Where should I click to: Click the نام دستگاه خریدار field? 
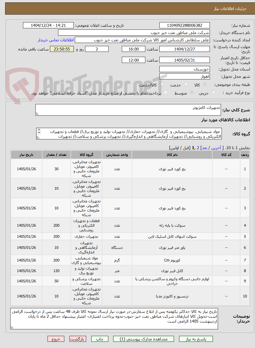click(x=134, y=33)
